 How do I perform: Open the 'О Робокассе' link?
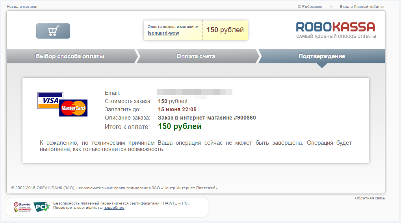[310, 7]
